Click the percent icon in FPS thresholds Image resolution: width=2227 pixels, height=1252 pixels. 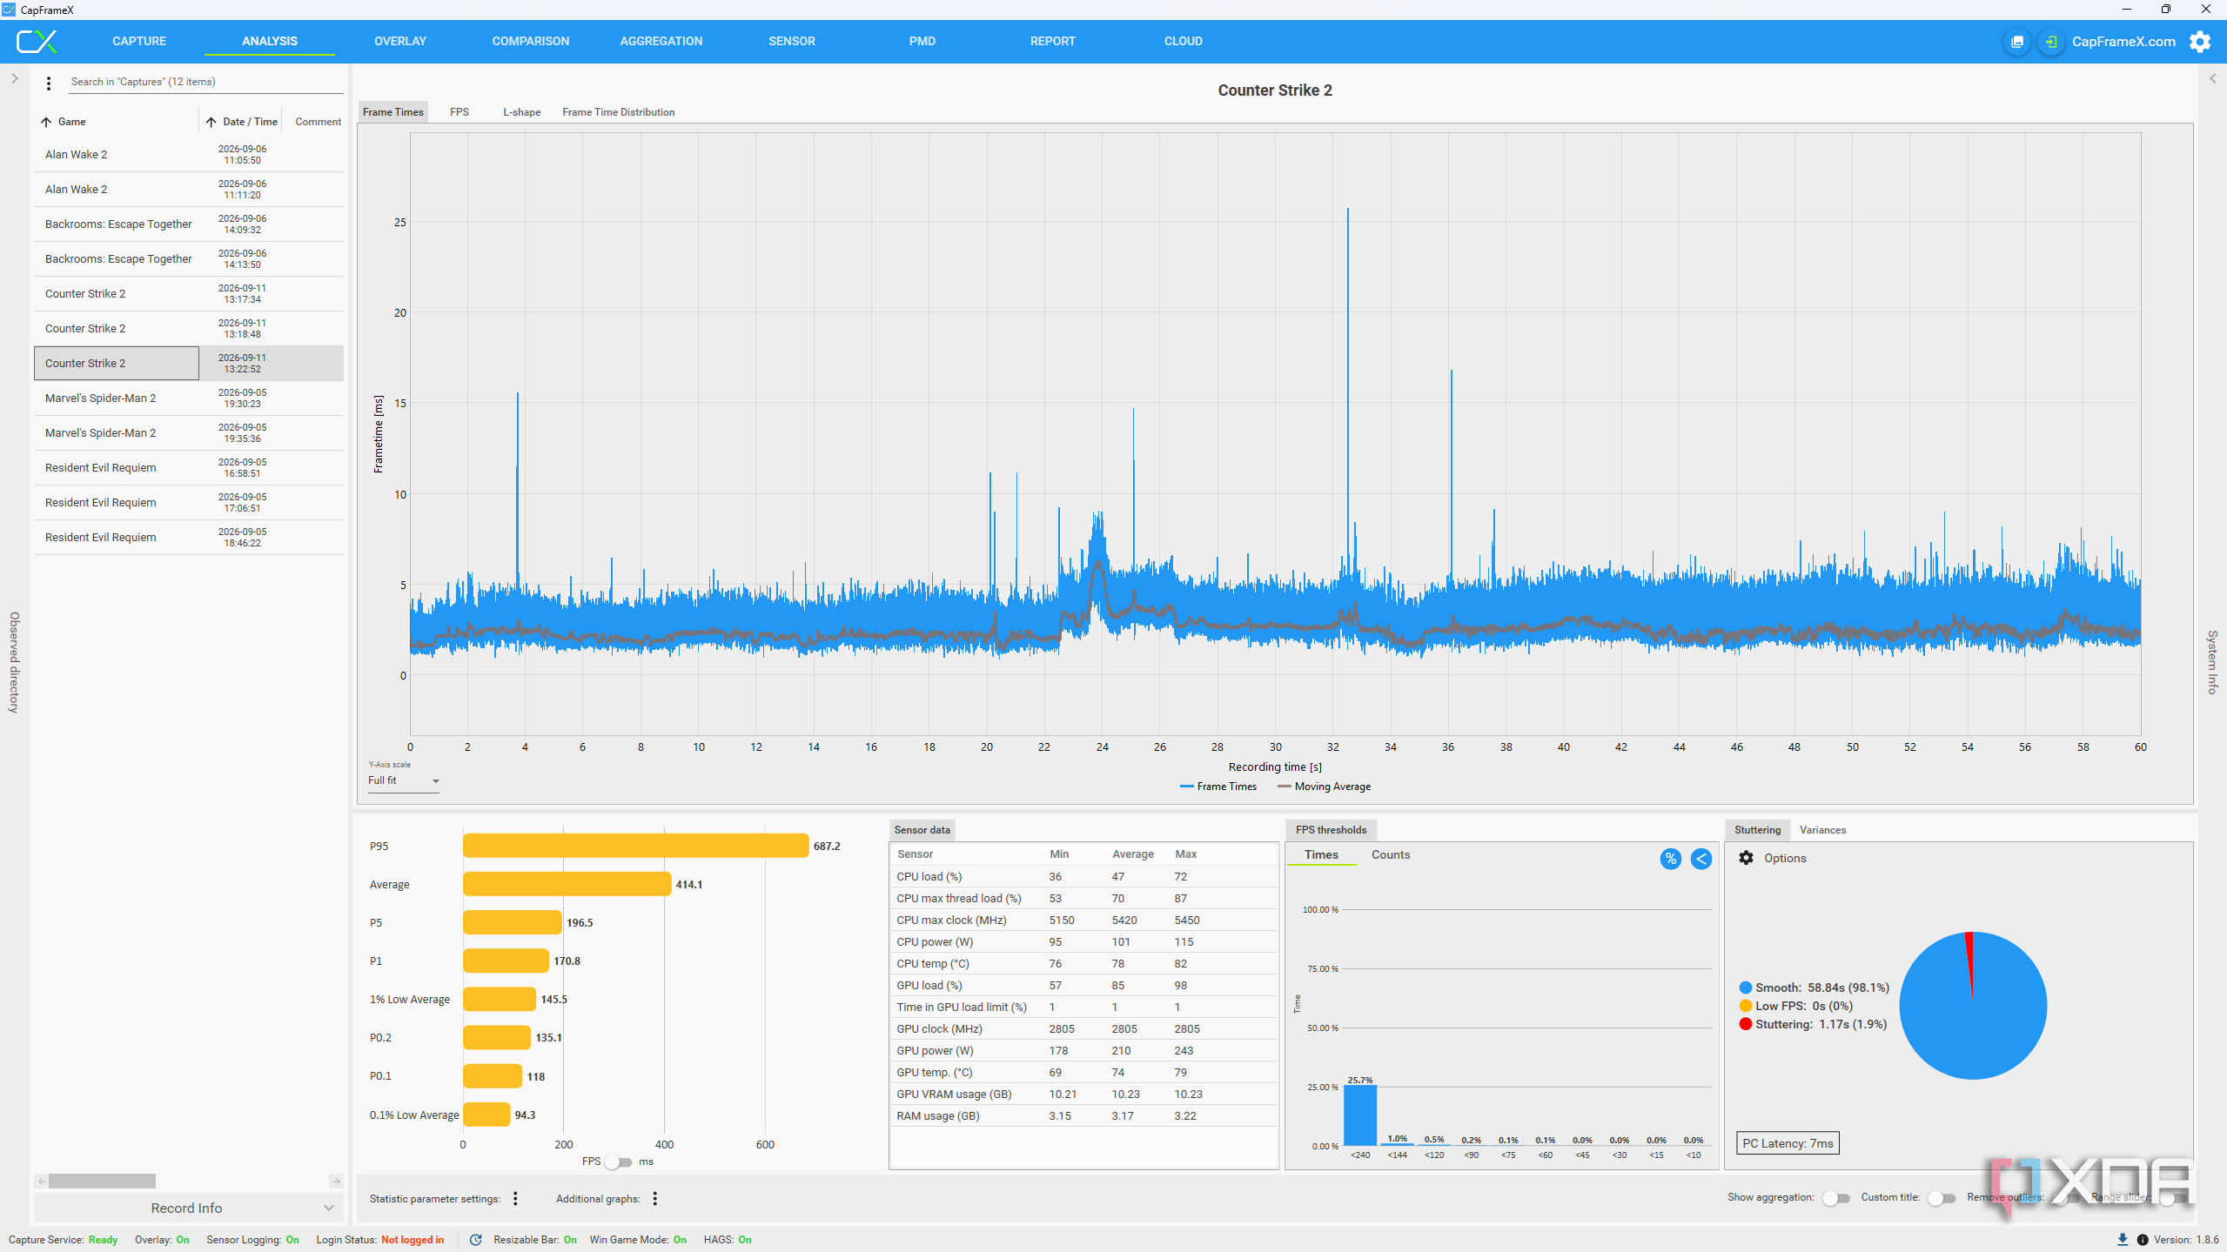point(1670,859)
